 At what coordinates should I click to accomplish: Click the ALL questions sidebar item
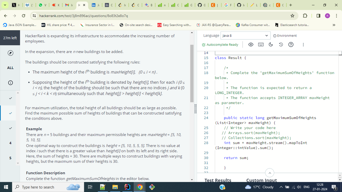coord(10,68)
